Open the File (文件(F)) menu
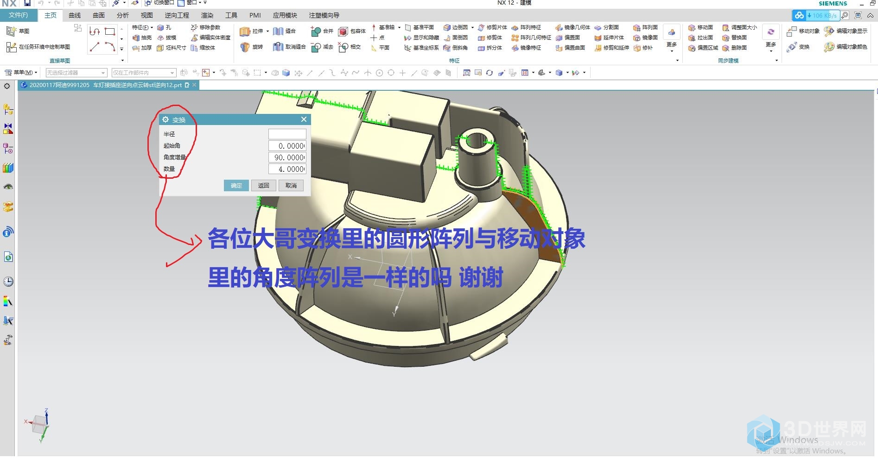Image resolution: width=878 pixels, height=458 pixels. point(18,15)
